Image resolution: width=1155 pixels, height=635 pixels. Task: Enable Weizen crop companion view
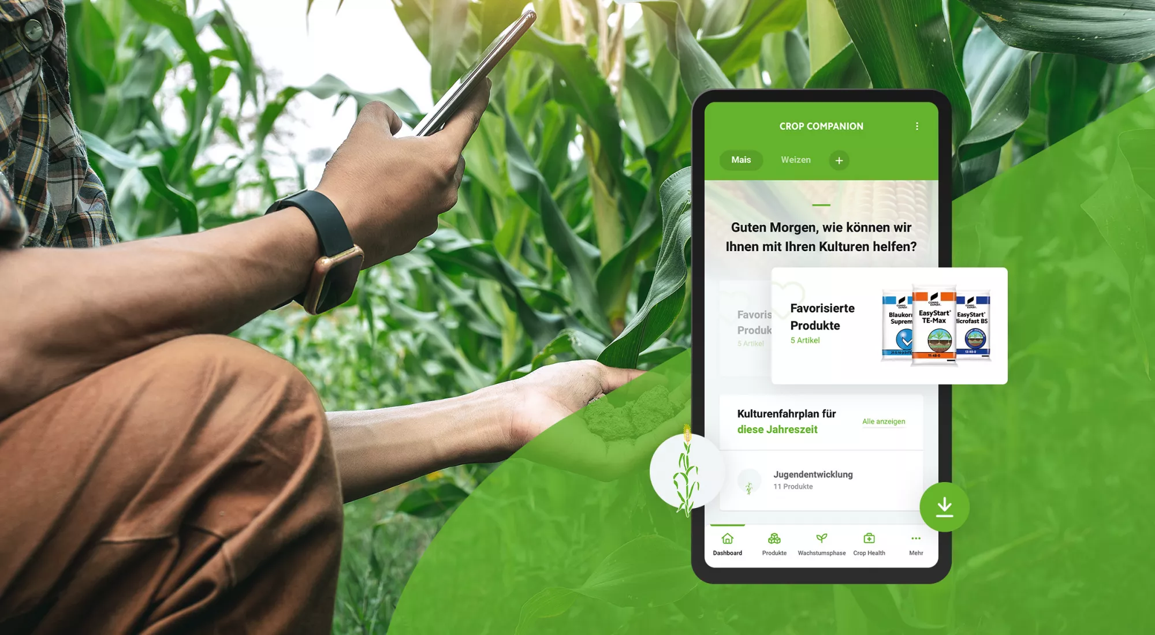click(x=795, y=159)
